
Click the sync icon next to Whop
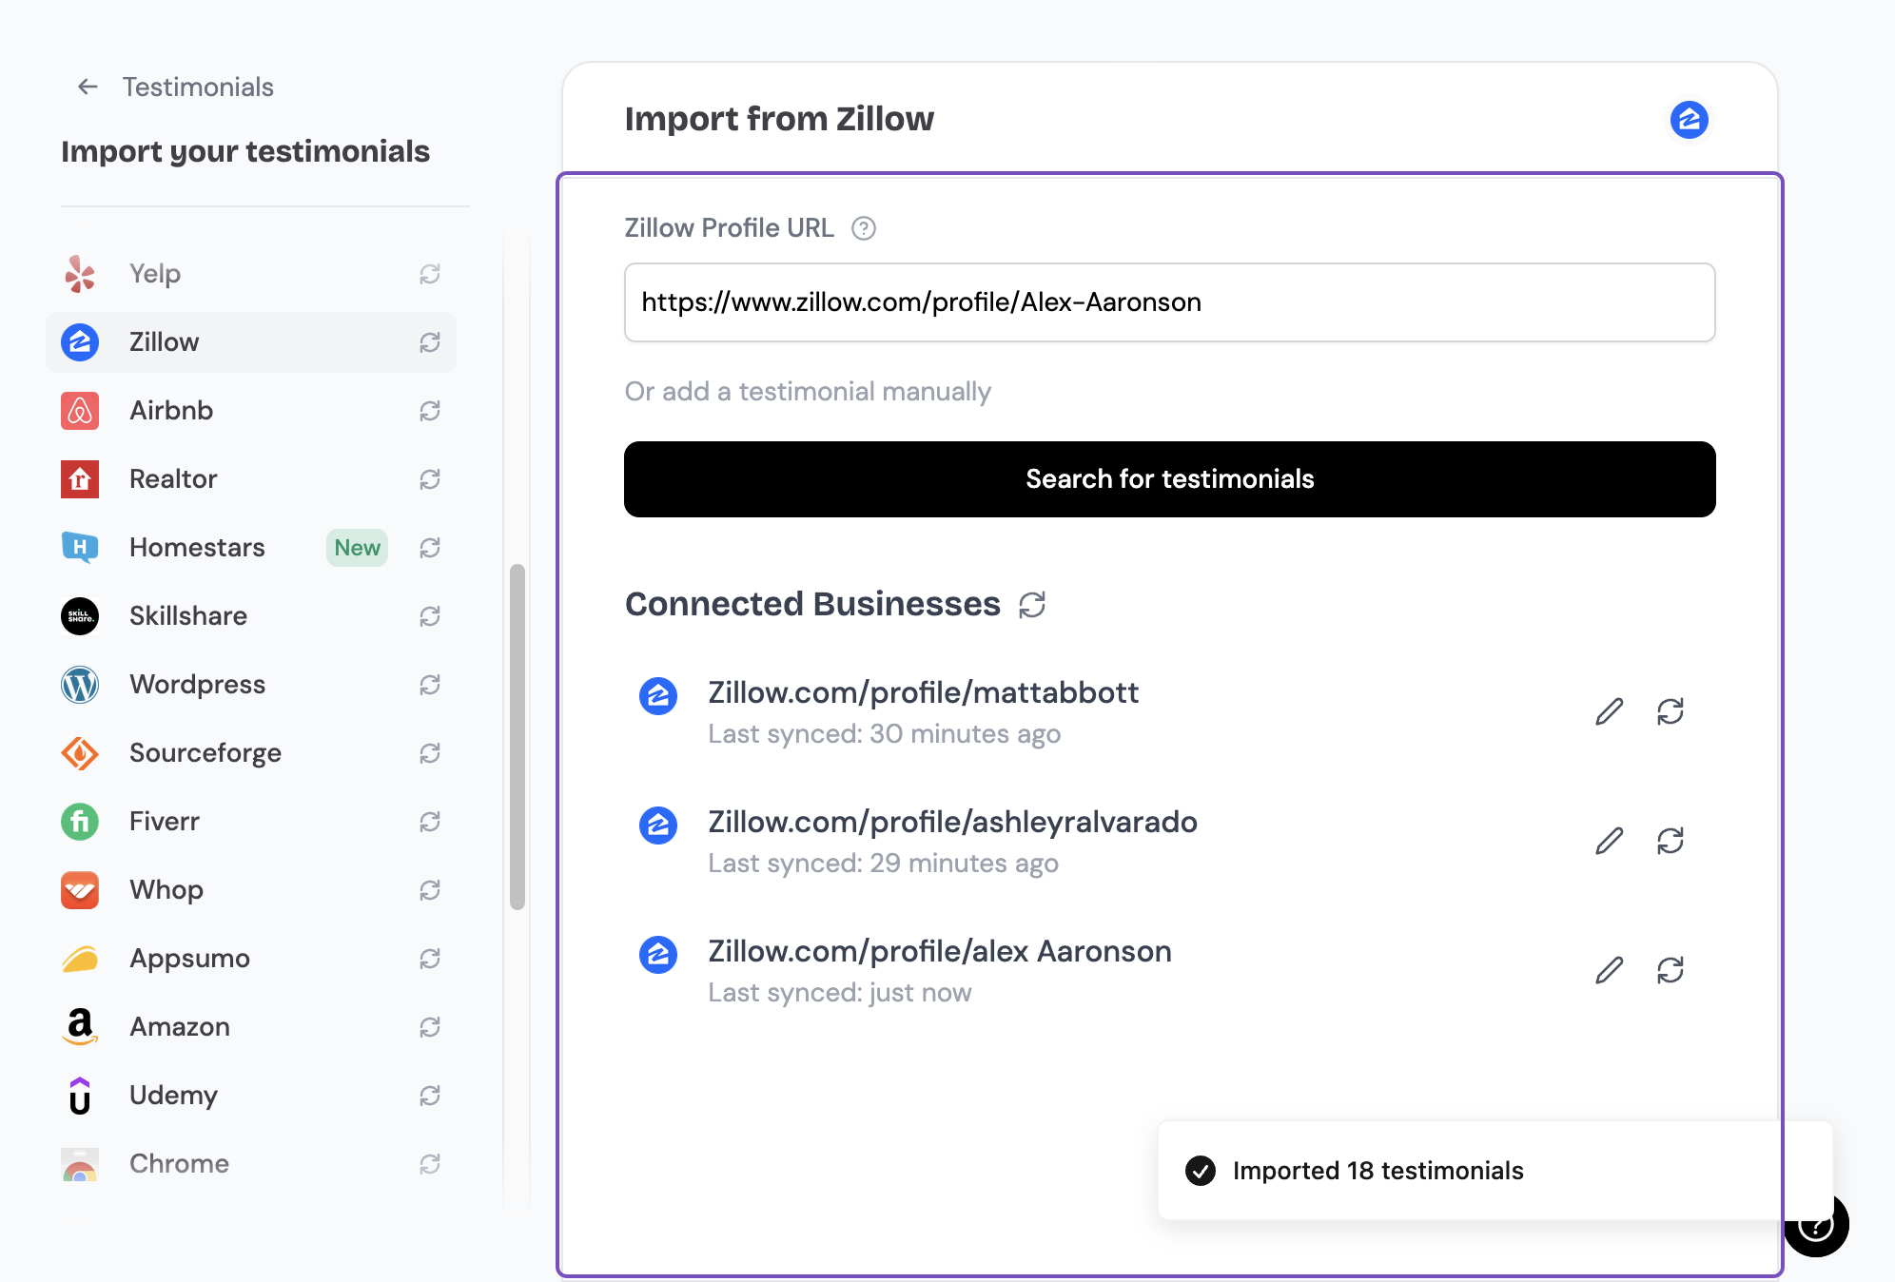click(x=430, y=890)
